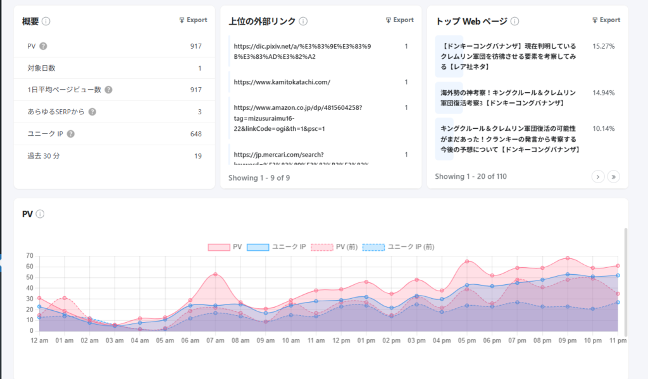Click the 70 y-axis label
Viewport: 648px width, 379px height.
pyautogui.click(x=29, y=256)
